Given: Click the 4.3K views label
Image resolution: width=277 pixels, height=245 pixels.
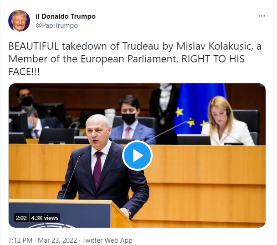Looking at the screenshot, I should (x=43, y=218).
